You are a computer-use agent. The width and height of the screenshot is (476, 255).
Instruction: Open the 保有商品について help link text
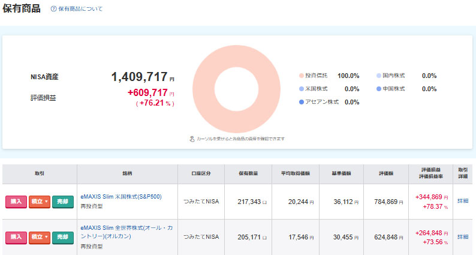coord(80,9)
